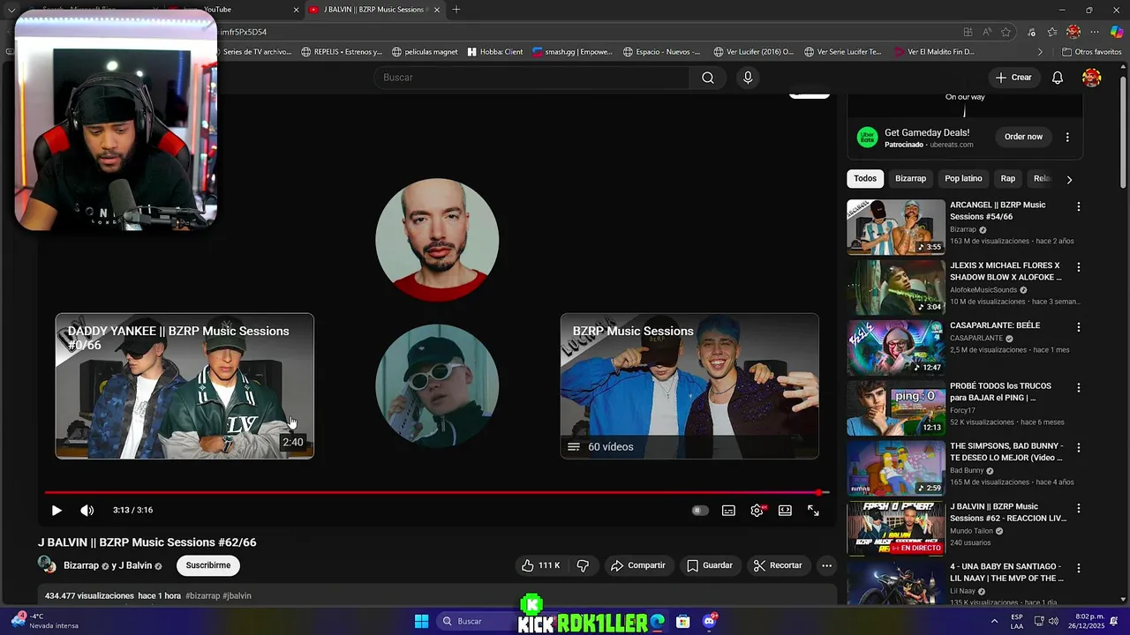Image resolution: width=1130 pixels, height=635 pixels.
Task: Open the Hobba: Client bookmark
Action: 495,52
